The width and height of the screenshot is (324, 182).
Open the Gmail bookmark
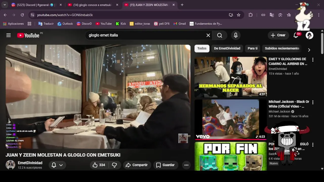(180, 24)
